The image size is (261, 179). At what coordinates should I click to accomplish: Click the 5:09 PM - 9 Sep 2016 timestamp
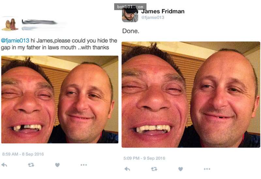(x=144, y=158)
